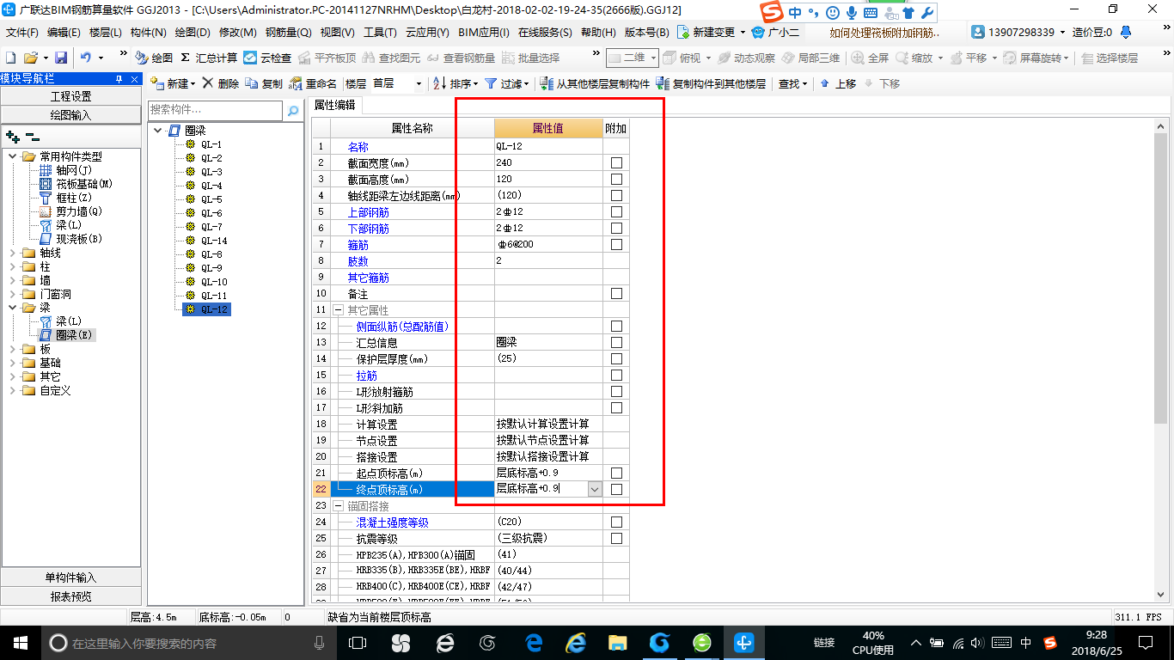Click the search magnifier beside component search
Viewport: 1174px width, 660px height.
[x=293, y=111]
